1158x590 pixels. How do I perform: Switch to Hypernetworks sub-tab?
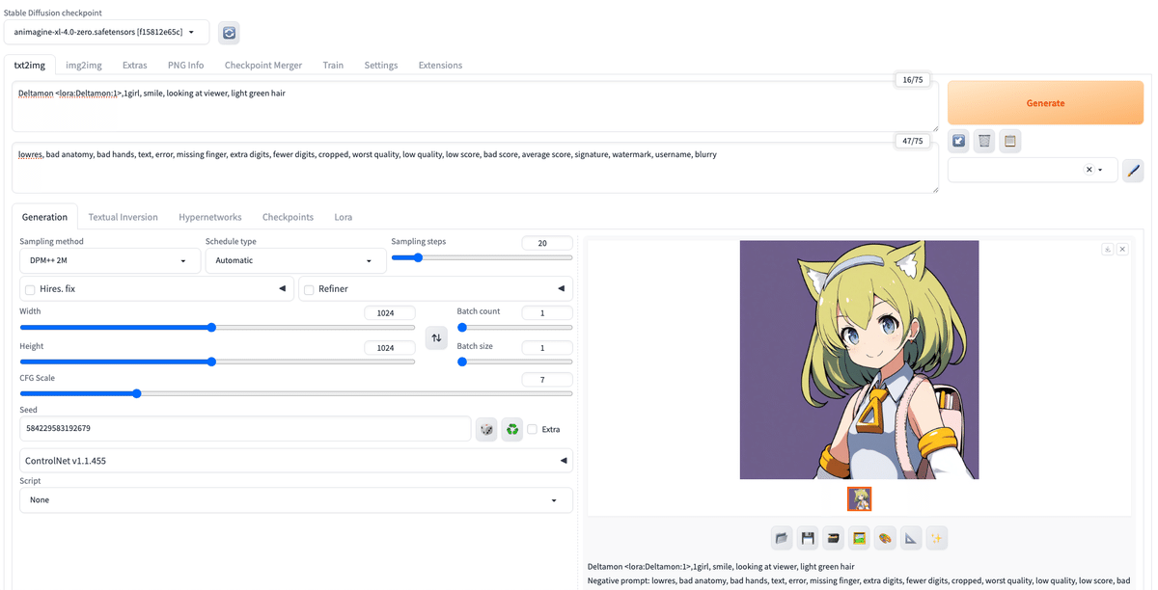(x=210, y=217)
